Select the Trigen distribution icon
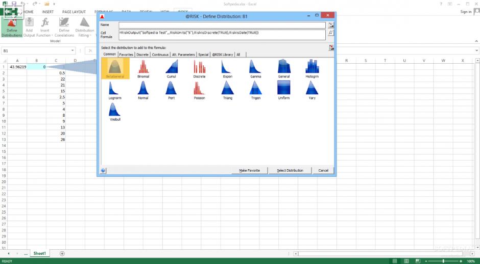480x264 pixels. [256, 90]
